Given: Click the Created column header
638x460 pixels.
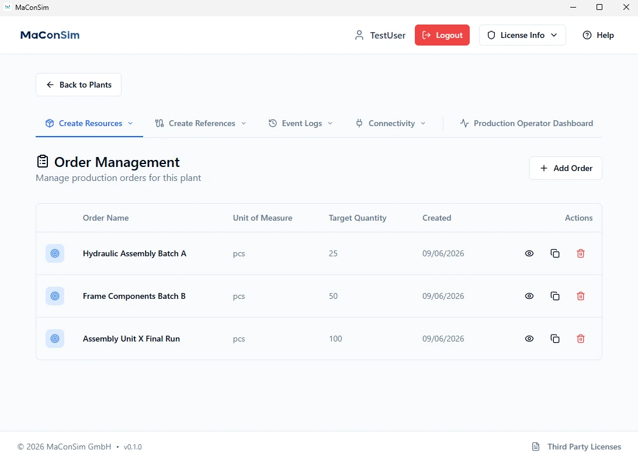Looking at the screenshot, I should tap(436, 218).
